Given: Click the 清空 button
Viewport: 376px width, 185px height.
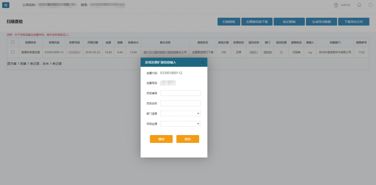Looking at the screenshot, I should [161, 139].
